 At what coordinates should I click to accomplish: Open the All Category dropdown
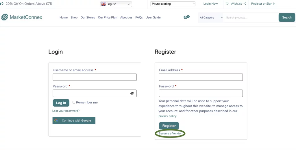tap(211, 18)
